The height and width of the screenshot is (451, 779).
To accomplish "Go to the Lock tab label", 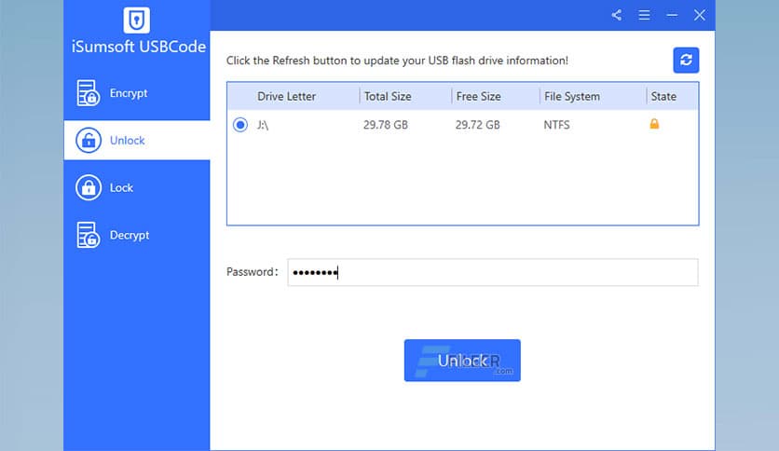I will [121, 187].
